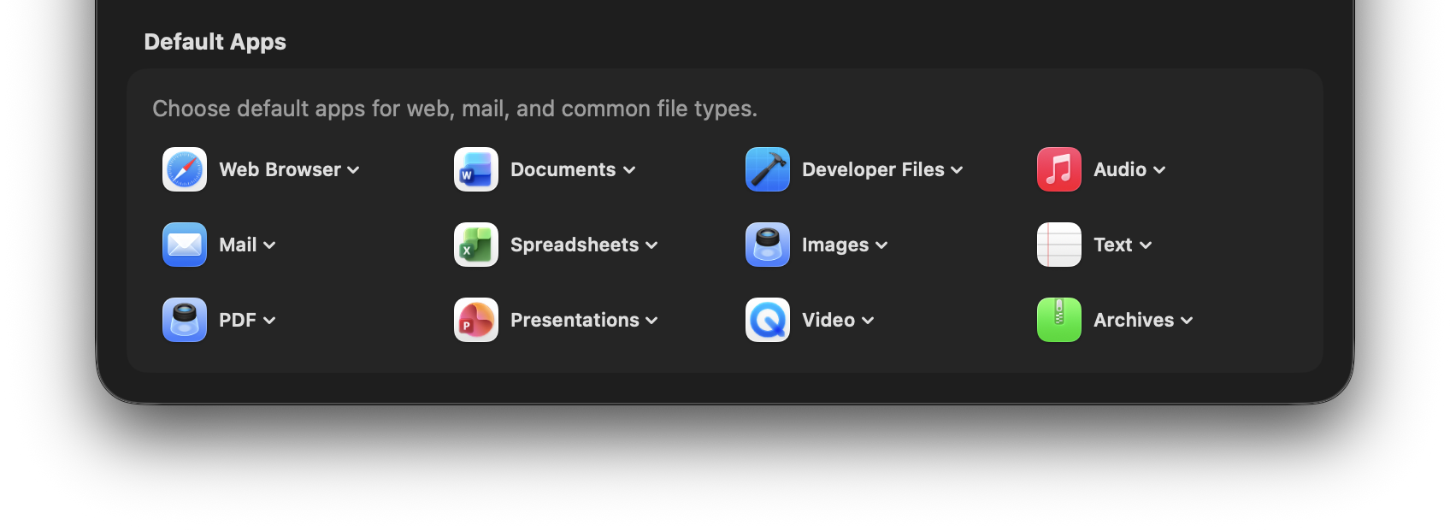Open the Presentations dropdown
Image resolution: width=1450 pixels, height=531 pixels.
[x=584, y=320]
